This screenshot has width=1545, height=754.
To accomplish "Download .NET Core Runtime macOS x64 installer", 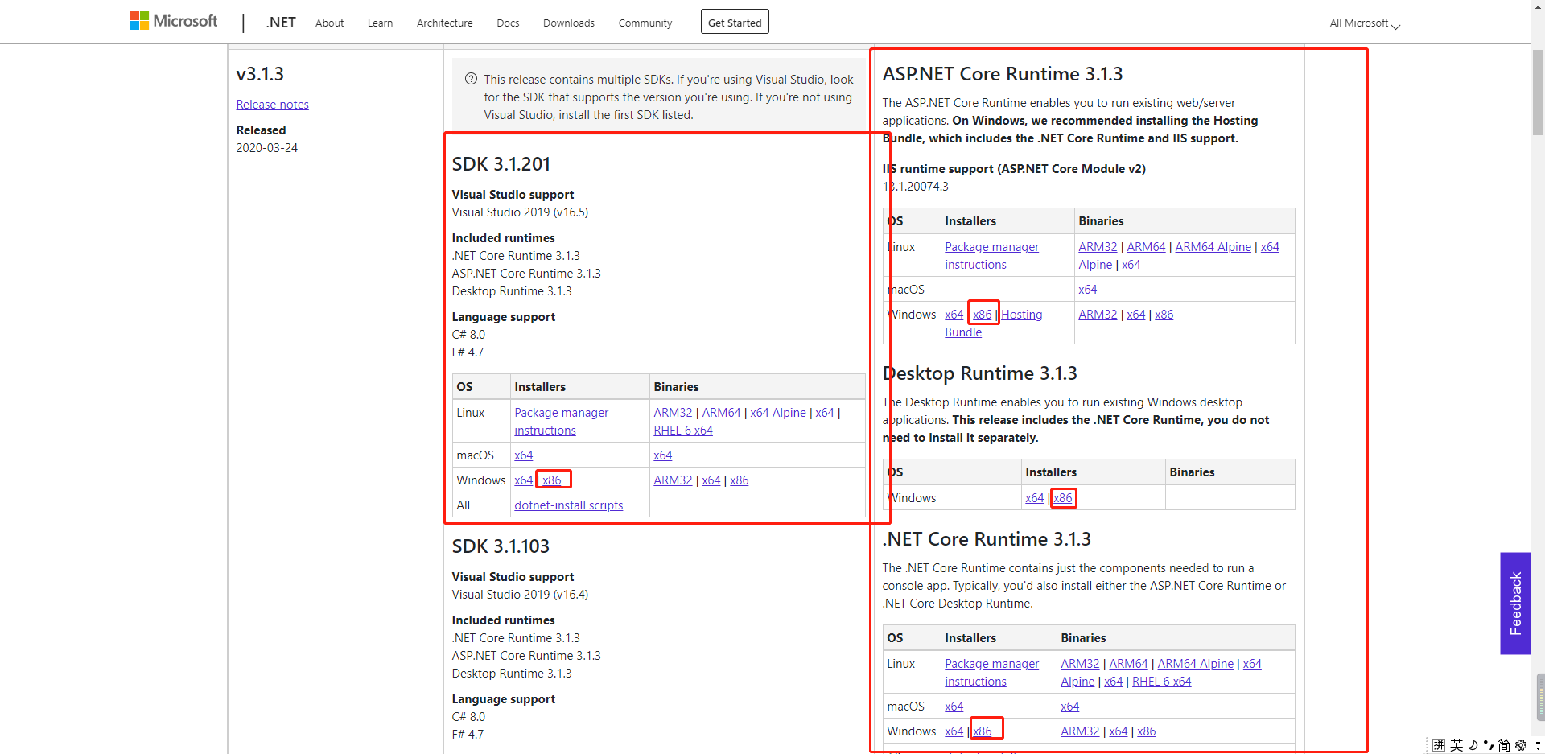I will pyautogui.click(x=954, y=707).
